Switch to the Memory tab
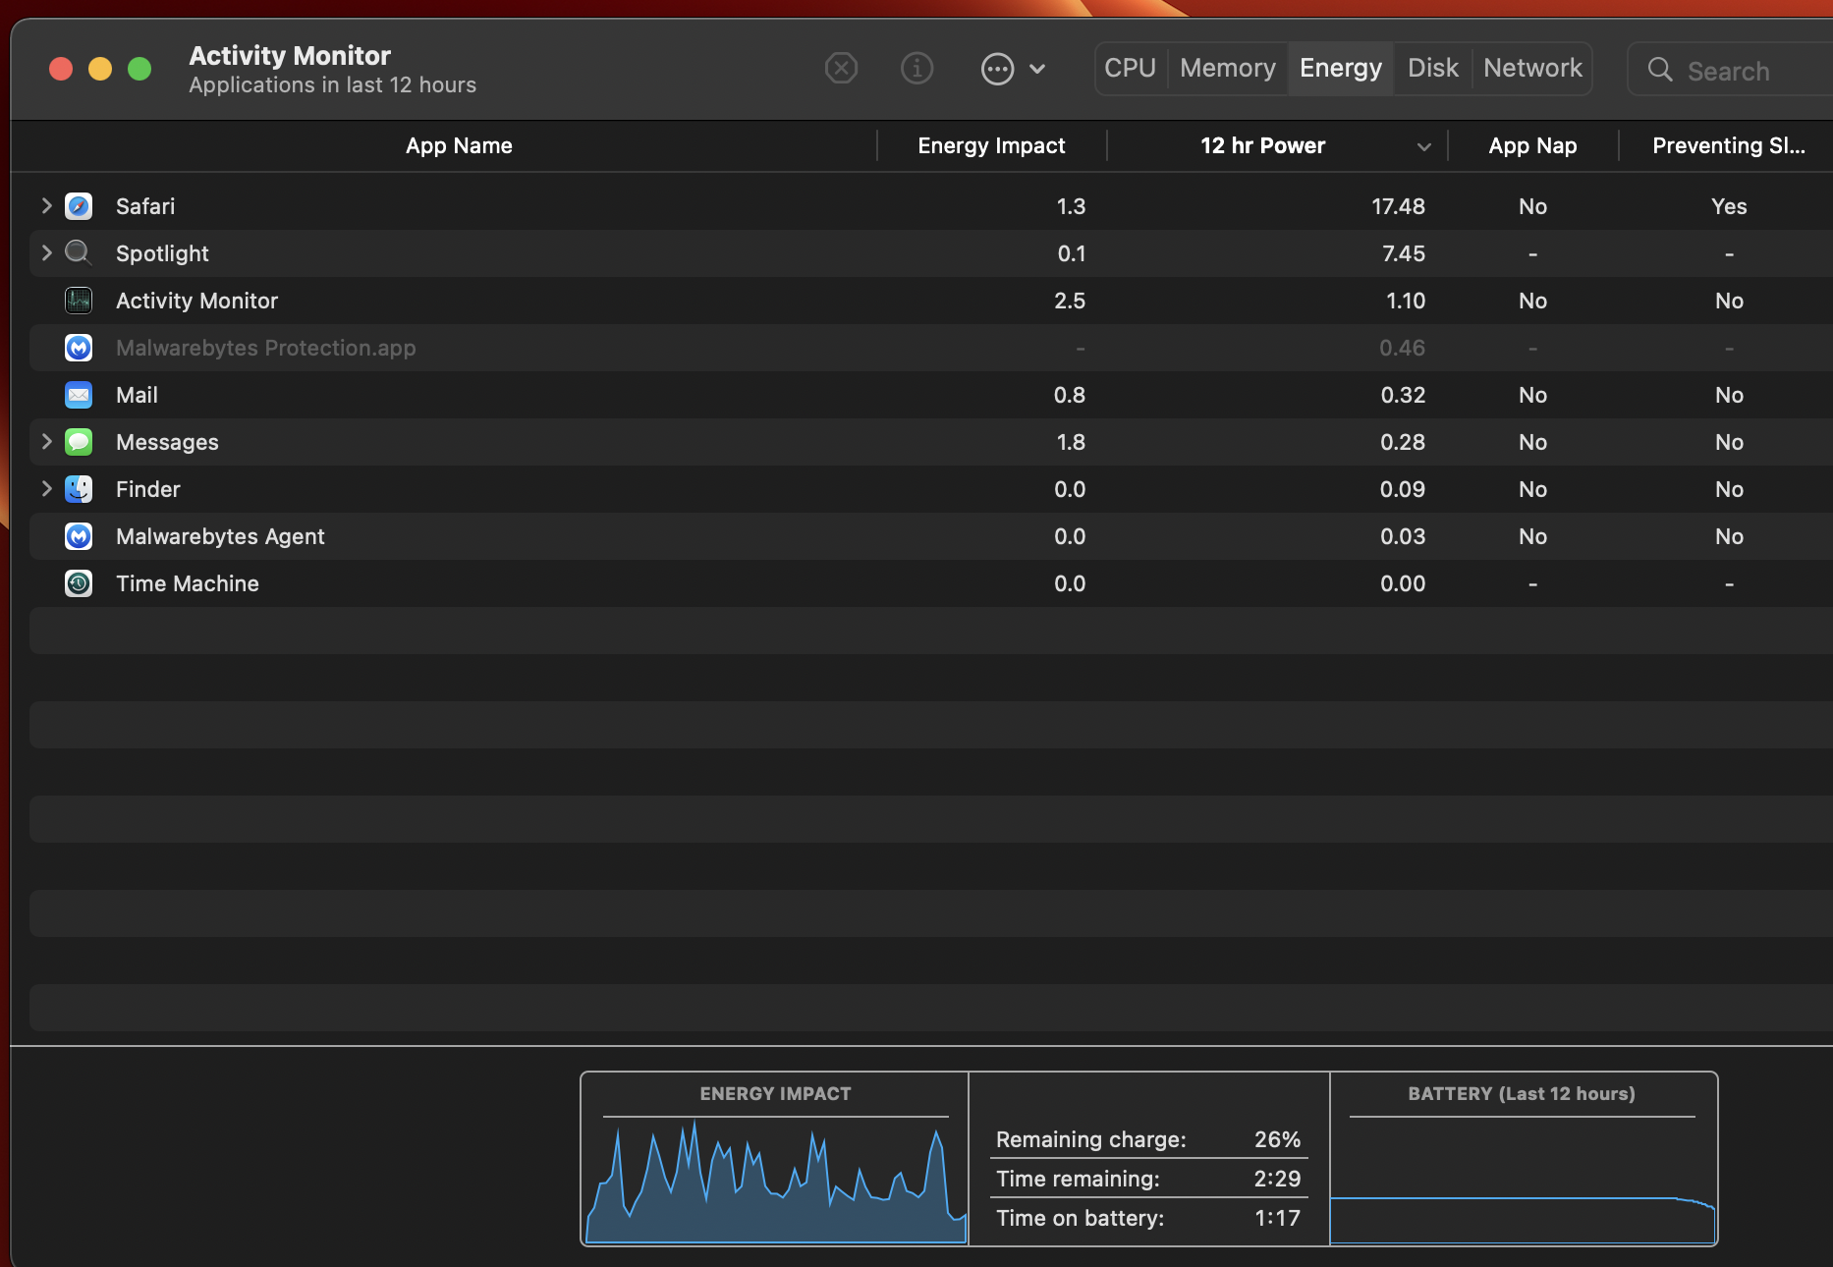1833x1267 pixels. coord(1228,68)
